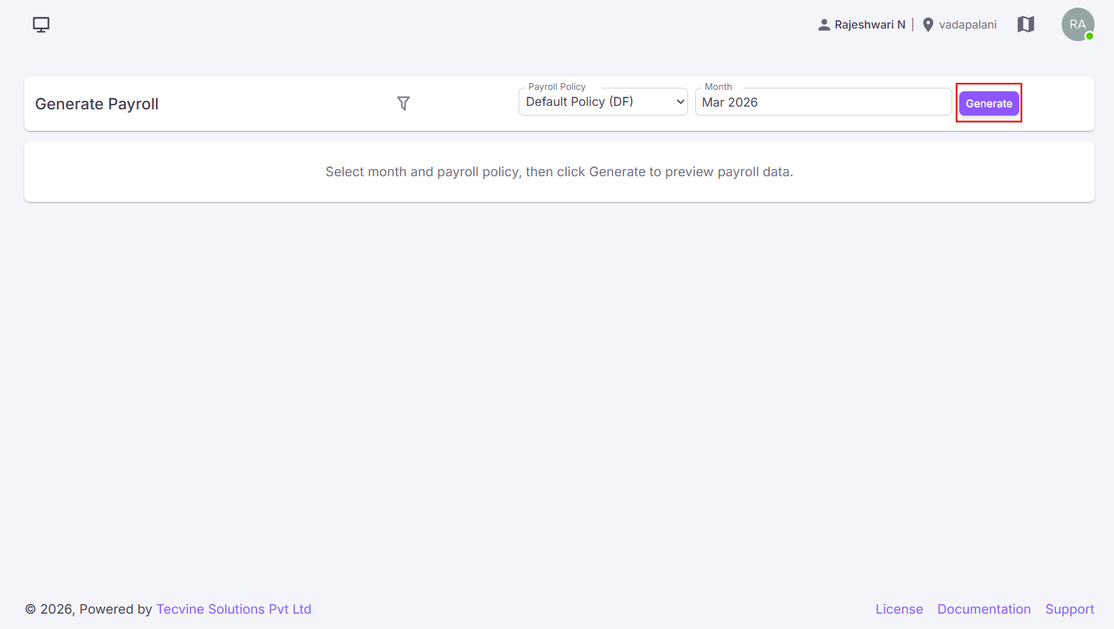Click the 'Select month and payroll policy' message

click(559, 172)
